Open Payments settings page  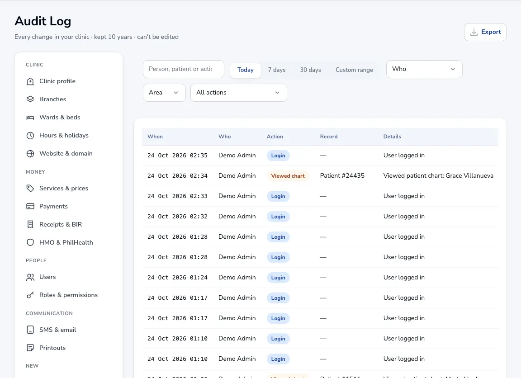point(53,206)
